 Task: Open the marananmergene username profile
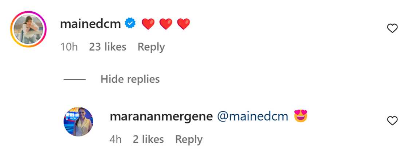[x=161, y=116]
